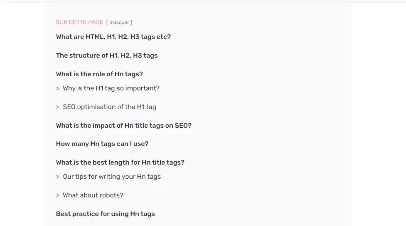Click arrow beside 'Why is the H1 tag'
Viewport: 406px width, 226px height.
point(57,89)
